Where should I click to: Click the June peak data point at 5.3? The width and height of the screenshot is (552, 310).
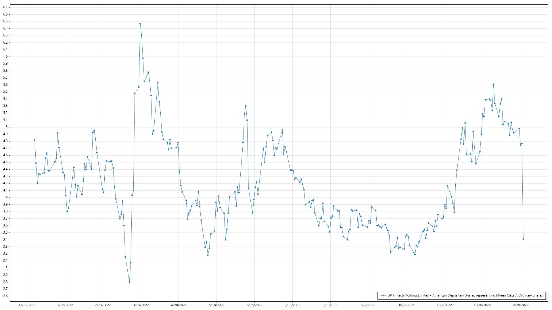click(246, 106)
